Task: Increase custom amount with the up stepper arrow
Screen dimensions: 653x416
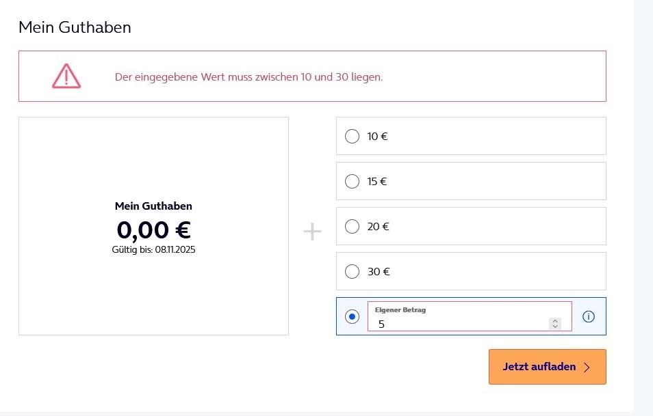Action: tap(555, 320)
